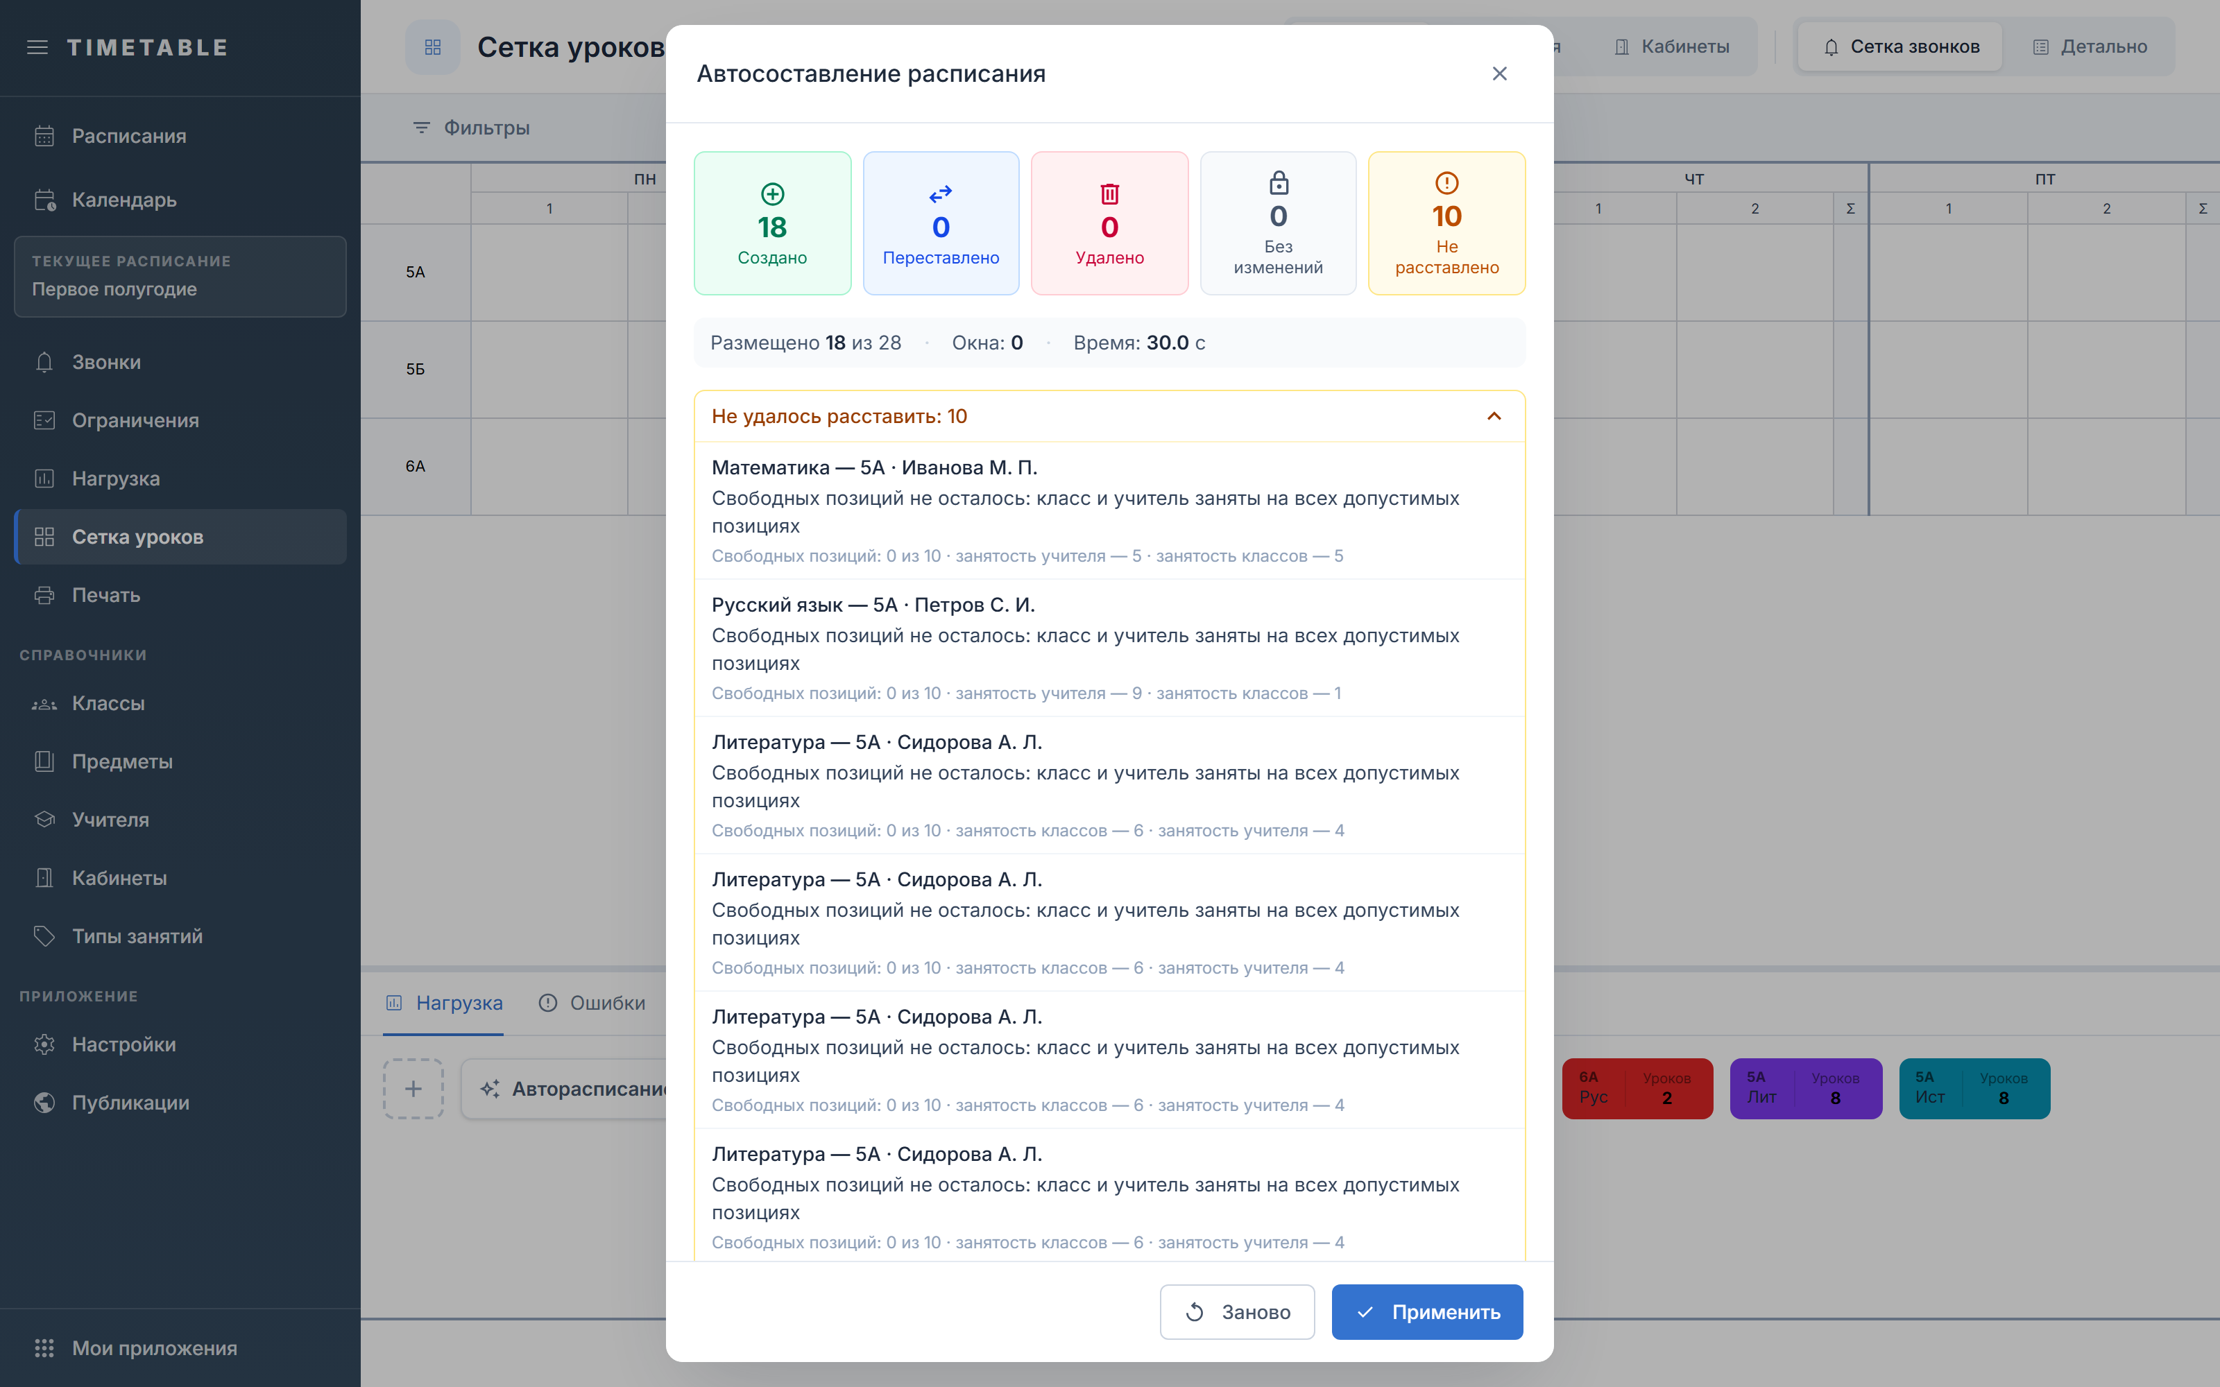The height and width of the screenshot is (1387, 2220).
Task: Click the Окна: 0 statistic
Action: point(987,343)
